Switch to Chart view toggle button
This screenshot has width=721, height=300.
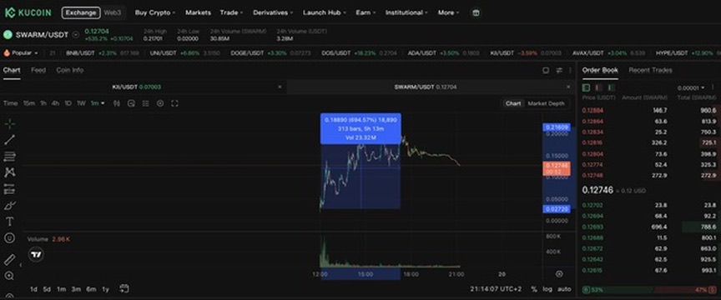pyautogui.click(x=513, y=103)
